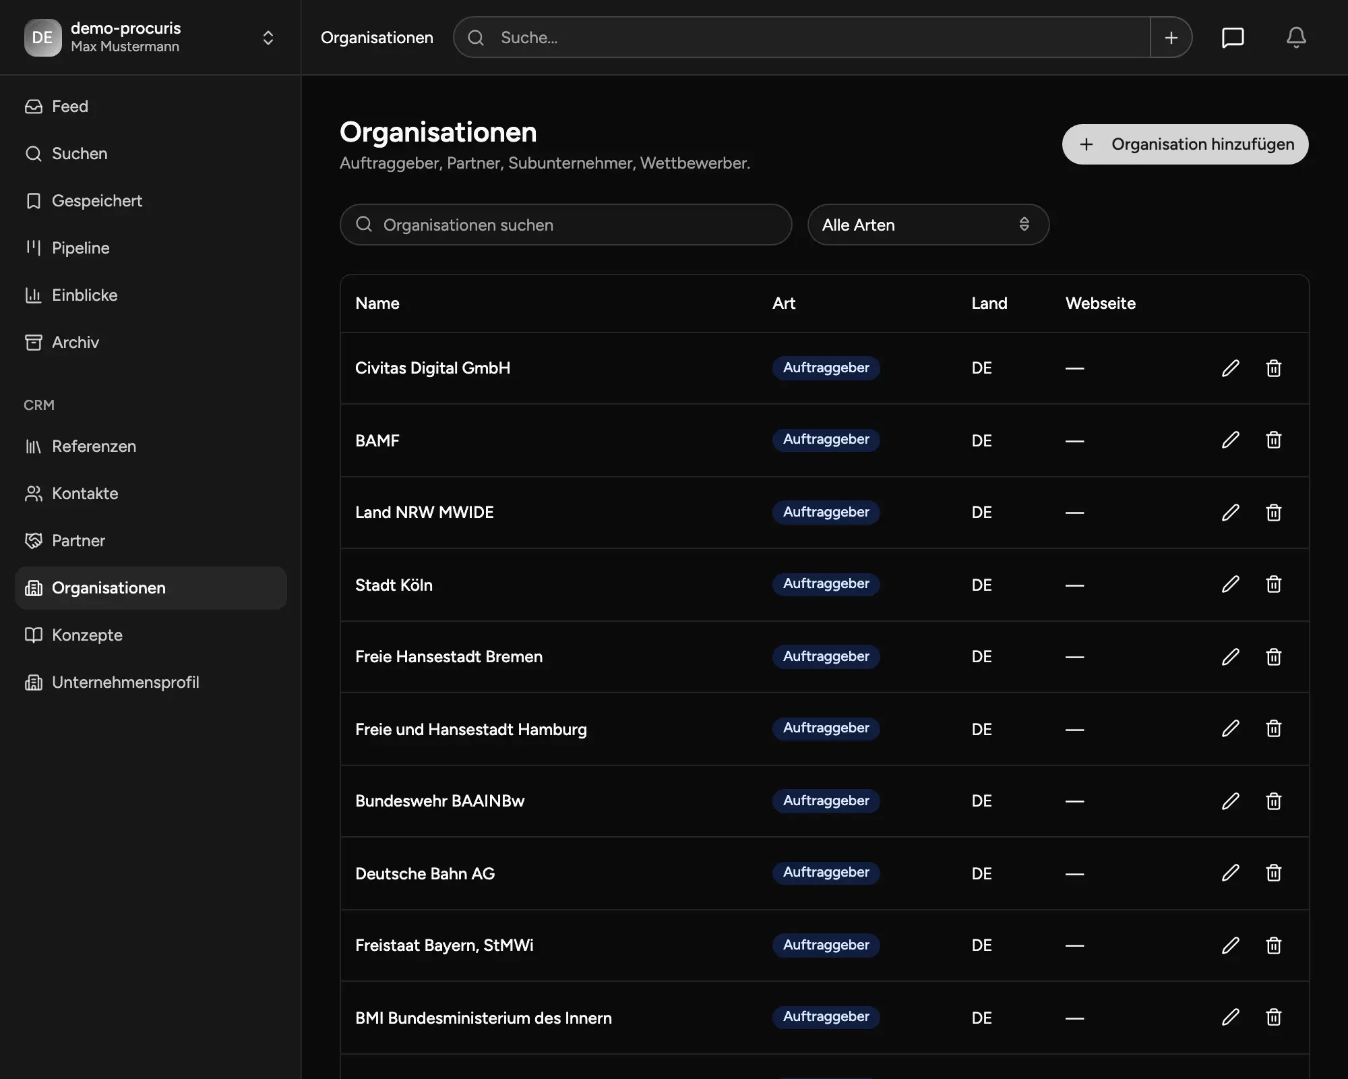
Task: Open the chat messages icon
Action: 1233,38
